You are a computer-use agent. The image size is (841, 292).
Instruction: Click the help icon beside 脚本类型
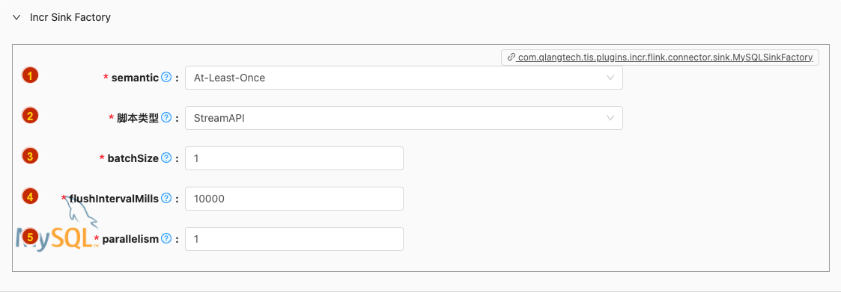point(166,118)
